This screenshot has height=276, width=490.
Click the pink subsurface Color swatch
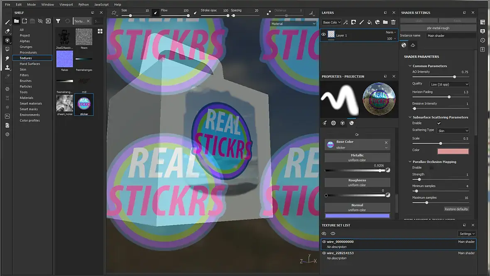point(453,151)
